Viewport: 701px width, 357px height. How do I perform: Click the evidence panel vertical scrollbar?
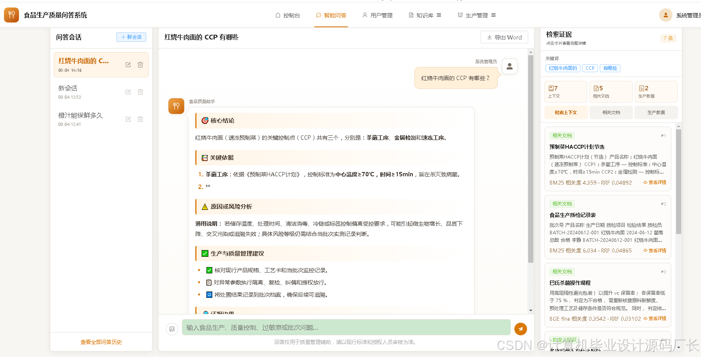[678, 182]
